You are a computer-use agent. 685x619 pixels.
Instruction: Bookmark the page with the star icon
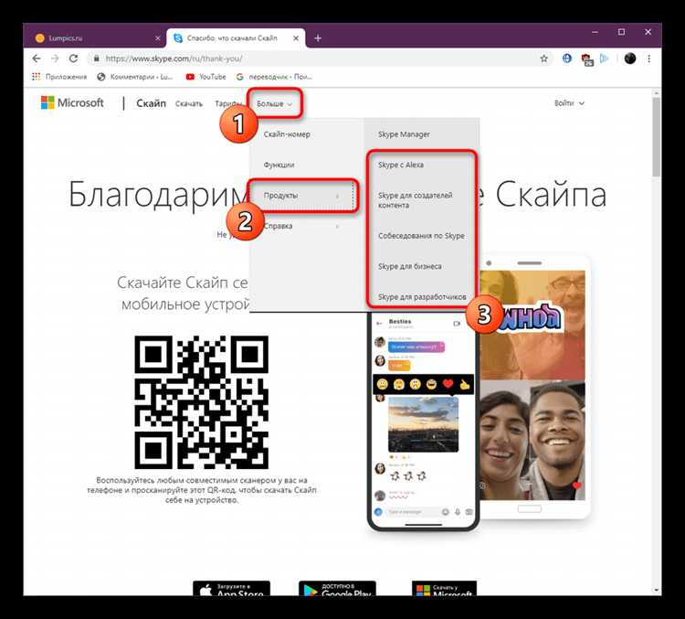(x=544, y=59)
